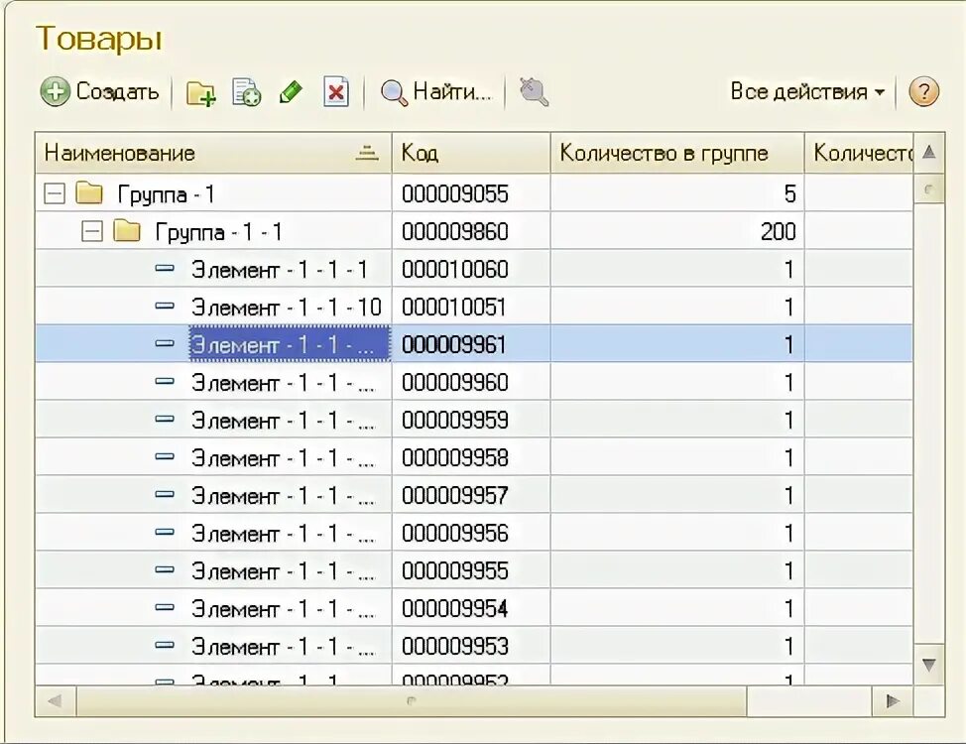The height and width of the screenshot is (744, 966).
Task: Edit the current item via the green pencil icon
Action: tap(291, 92)
